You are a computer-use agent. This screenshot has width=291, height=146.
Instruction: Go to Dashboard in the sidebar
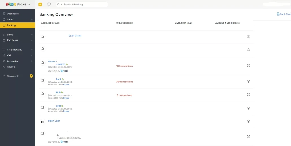point(13,14)
